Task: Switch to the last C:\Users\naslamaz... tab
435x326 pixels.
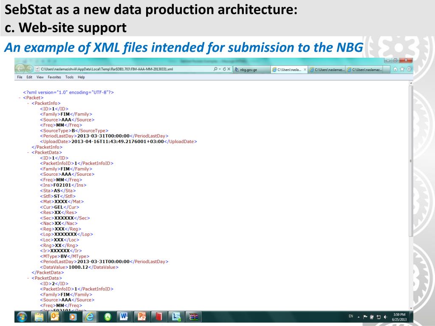Action: tap(364, 70)
